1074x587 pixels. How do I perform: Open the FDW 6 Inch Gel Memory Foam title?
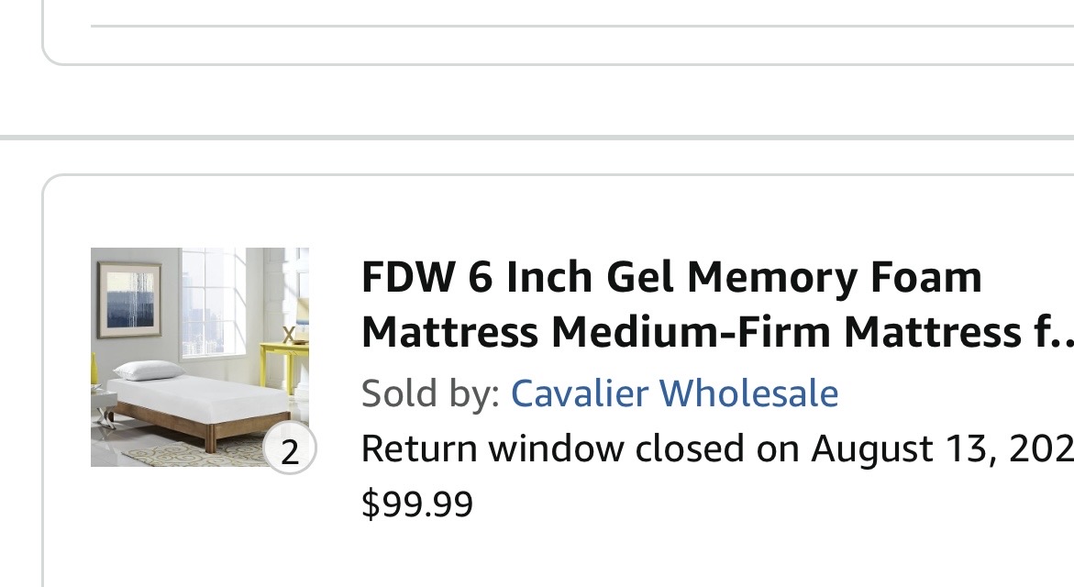click(x=671, y=276)
